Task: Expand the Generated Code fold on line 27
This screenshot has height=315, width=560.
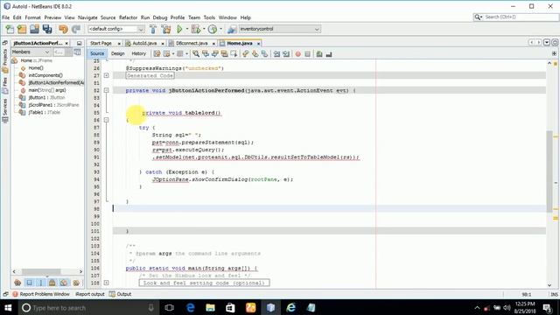Action: coord(106,75)
